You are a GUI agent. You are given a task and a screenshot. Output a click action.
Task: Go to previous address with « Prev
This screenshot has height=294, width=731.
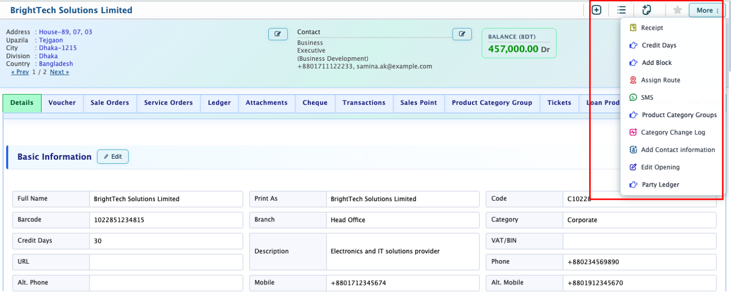pyautogui.click(x=20, y=72)
